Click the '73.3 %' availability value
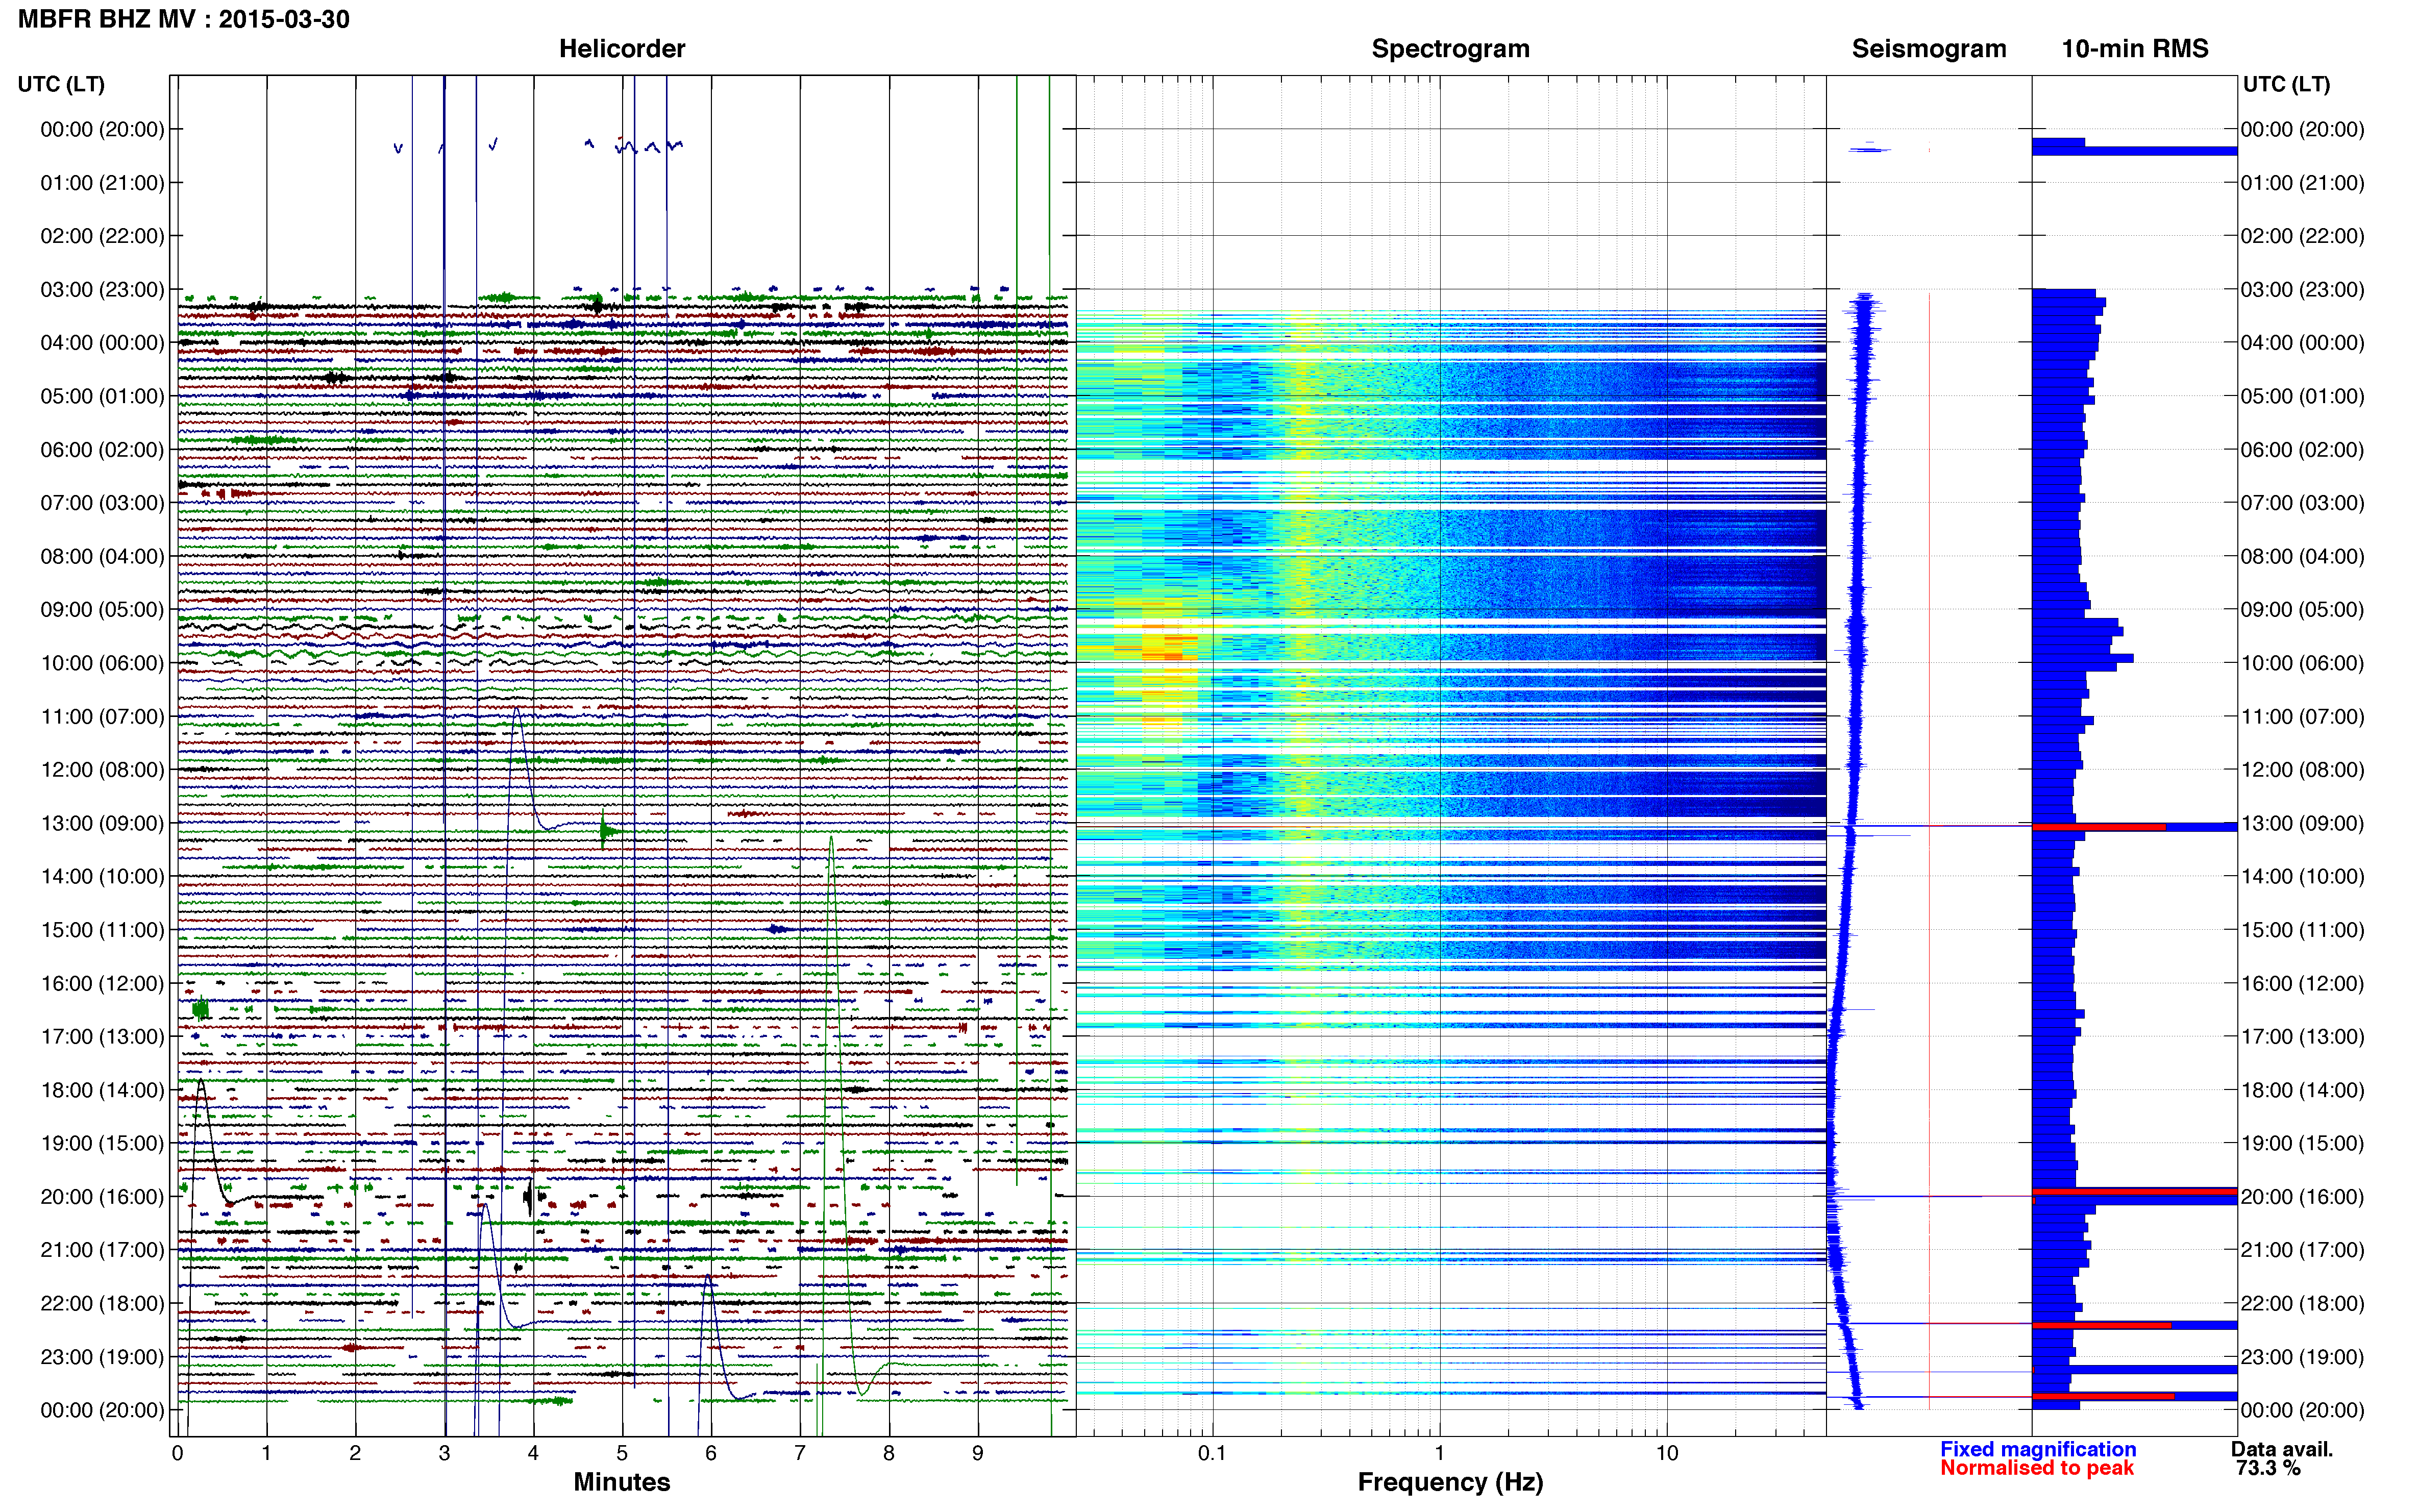 click(x=2268, y=1468)
